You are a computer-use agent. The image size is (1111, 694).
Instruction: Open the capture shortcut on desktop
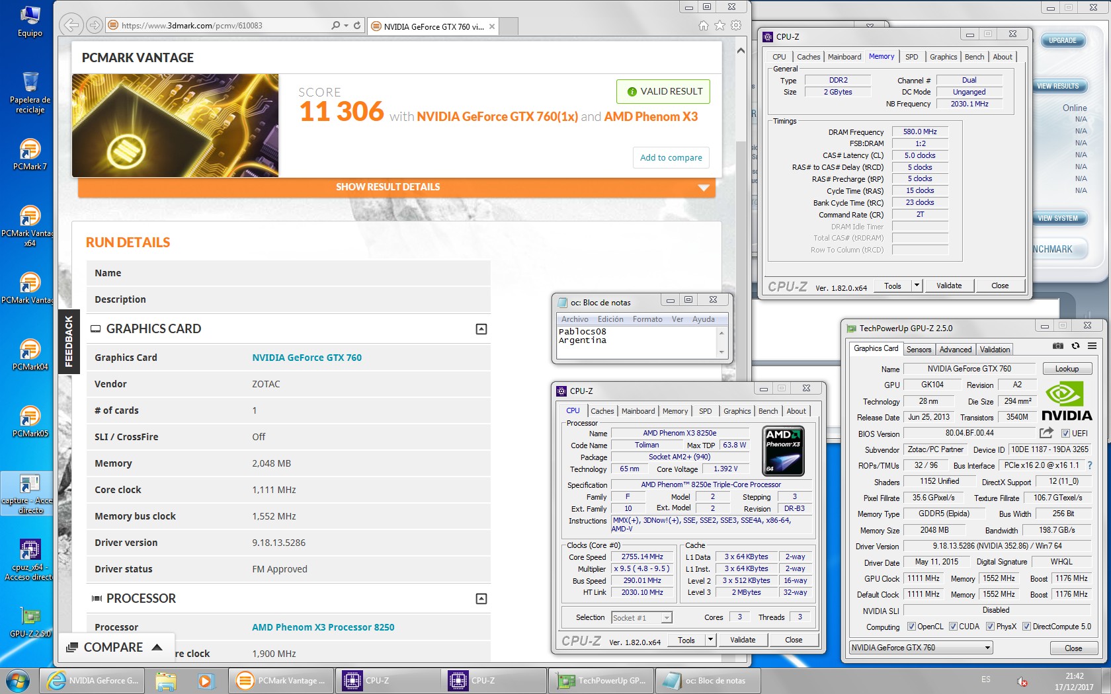(27, 494)
